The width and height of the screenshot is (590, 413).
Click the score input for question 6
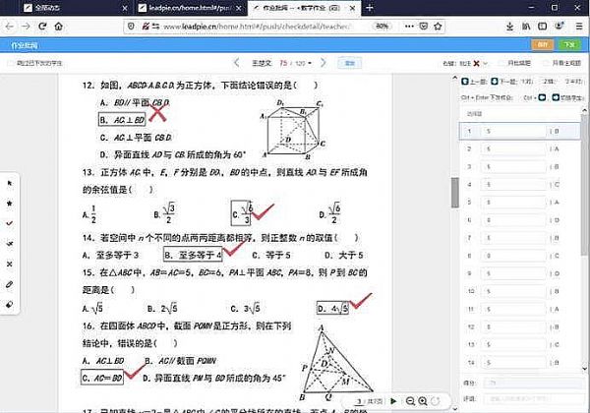[x=513, y=220]
